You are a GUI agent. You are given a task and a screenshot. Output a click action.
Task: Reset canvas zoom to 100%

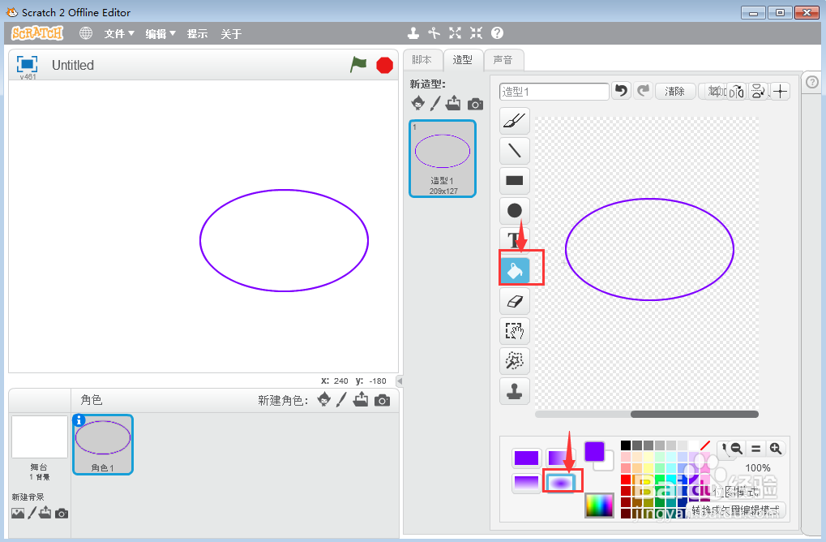[756, 449]
